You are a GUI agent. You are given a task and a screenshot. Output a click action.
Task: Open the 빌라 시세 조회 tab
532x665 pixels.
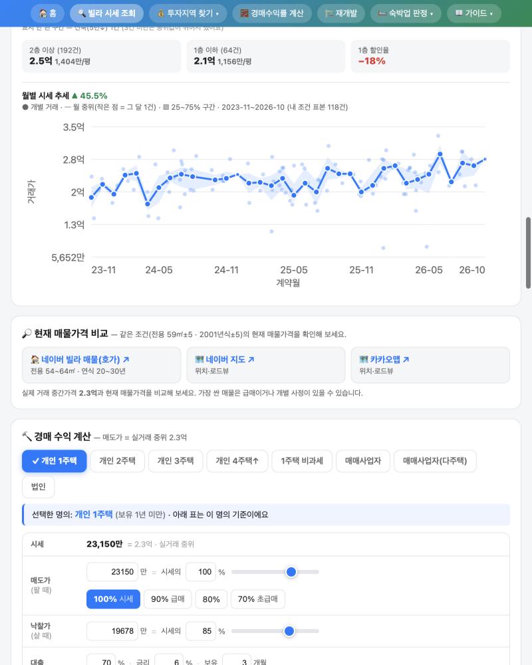click(106, 13)
